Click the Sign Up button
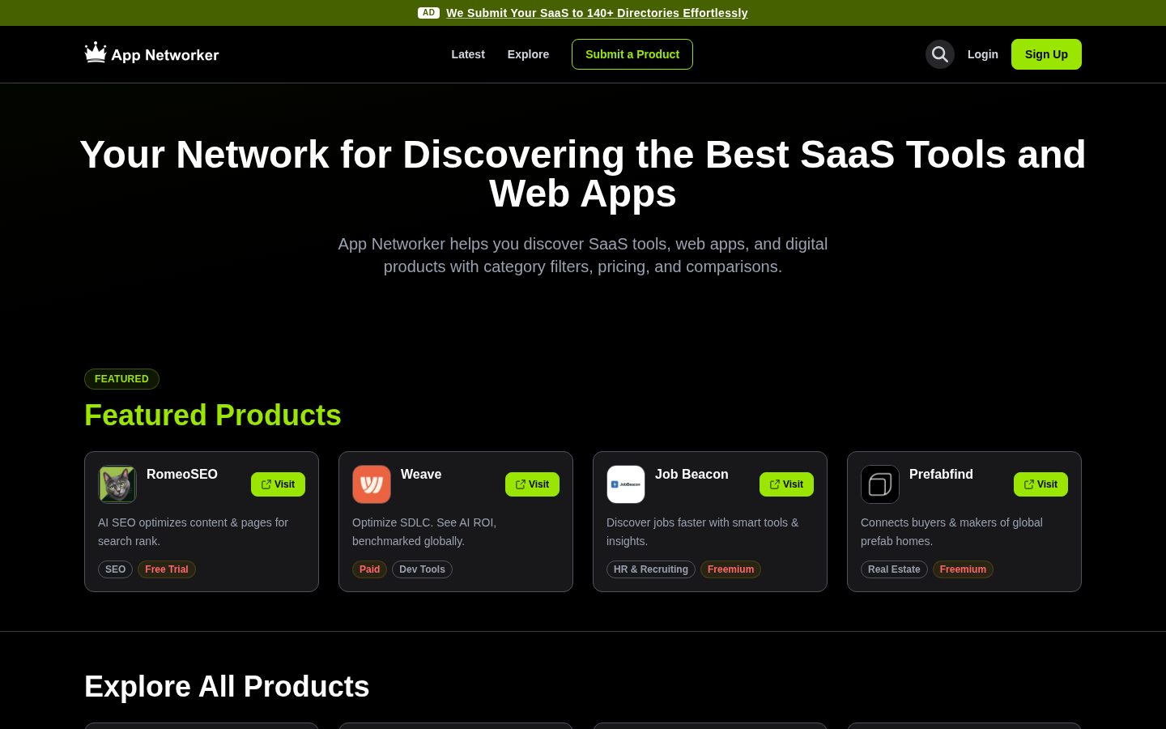Viewport: 1166px width, 729px height. click(1046, 54)
